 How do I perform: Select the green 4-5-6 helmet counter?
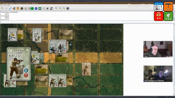pos(168,16)
